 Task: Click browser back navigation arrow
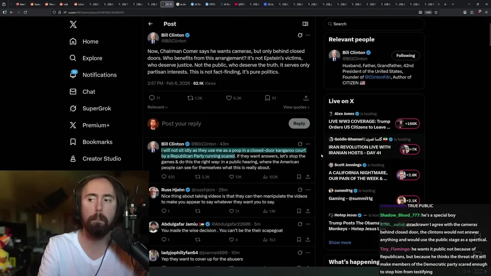click(12, 12)
